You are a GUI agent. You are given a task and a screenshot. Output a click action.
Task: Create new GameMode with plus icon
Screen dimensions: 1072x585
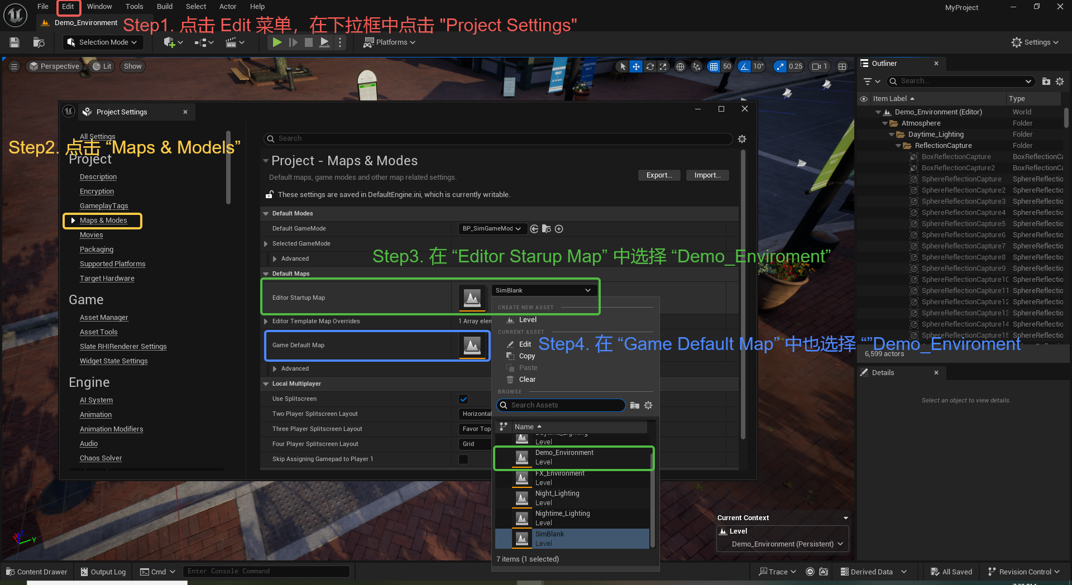click(559, 229)
